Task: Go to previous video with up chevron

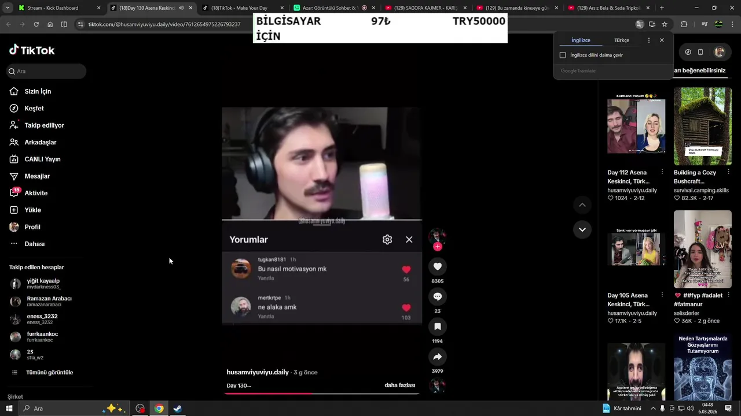Action: [x=582, y=205]
